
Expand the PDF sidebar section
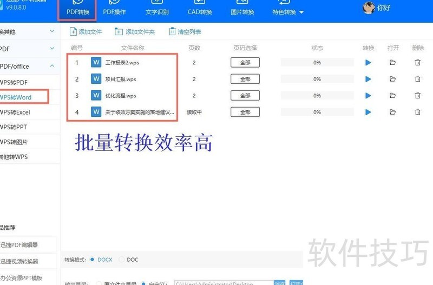pos(30,49)
